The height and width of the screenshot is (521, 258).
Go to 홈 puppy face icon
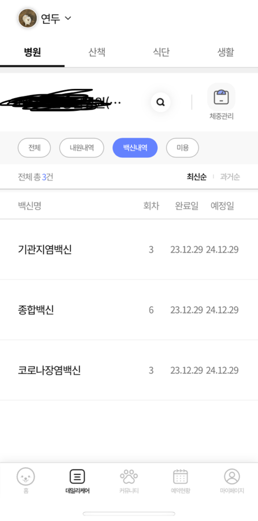point(25,477)
